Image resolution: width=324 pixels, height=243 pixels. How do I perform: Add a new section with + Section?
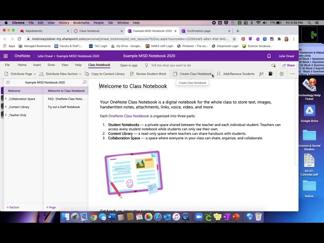13,207
